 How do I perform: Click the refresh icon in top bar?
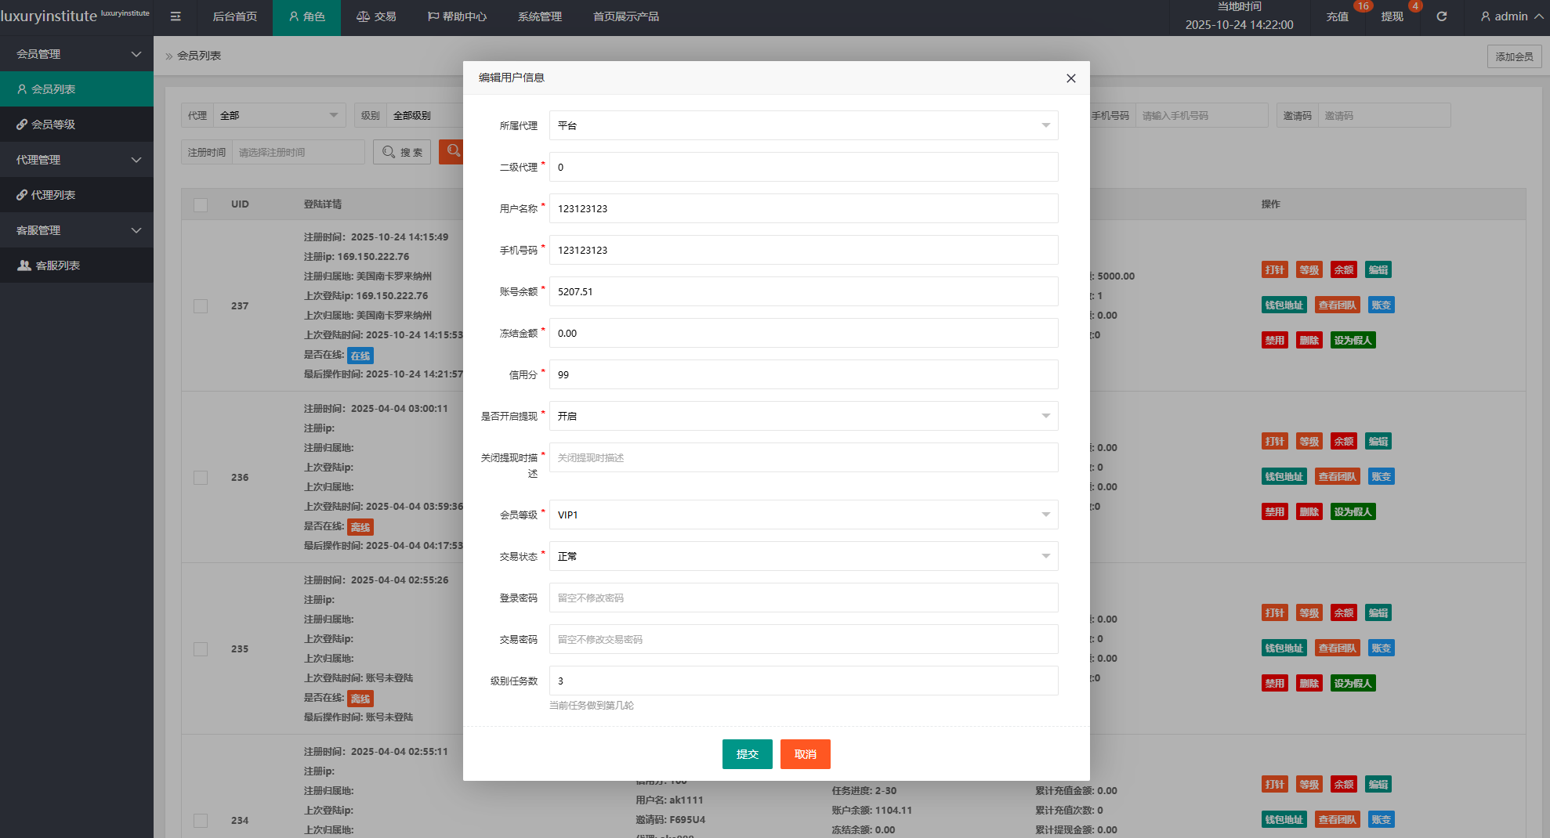(x=1441, y=16)
